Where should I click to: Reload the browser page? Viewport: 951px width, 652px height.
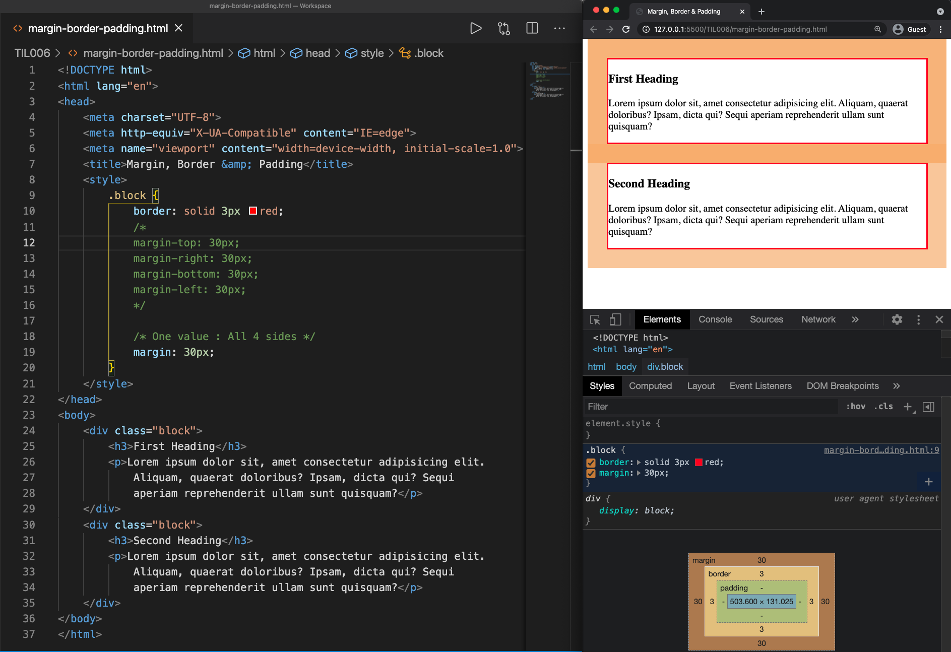click(x=626, y=29)
